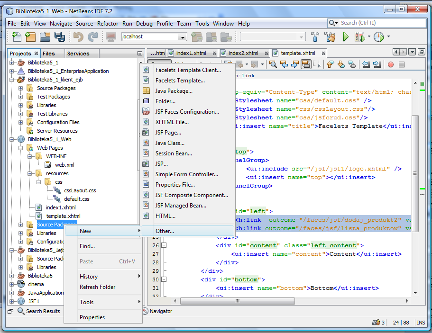Image resolution: width=432 pixels, height=333 pixels.
Task: Click the Find Selection magnifier icon
Action: coord(273,64)
